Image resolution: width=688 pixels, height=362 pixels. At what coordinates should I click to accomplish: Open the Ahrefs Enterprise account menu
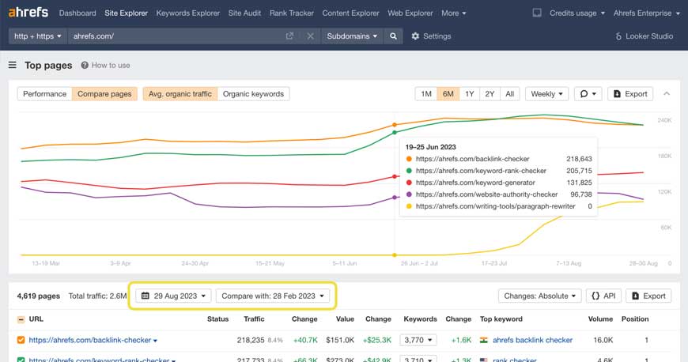647,13
